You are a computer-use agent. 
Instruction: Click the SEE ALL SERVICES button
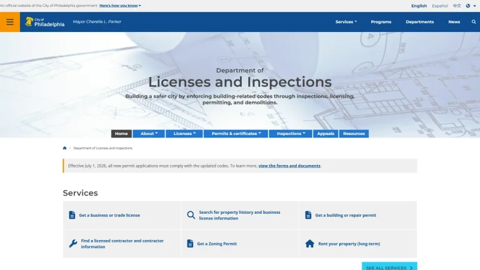(x=389, y=266)
